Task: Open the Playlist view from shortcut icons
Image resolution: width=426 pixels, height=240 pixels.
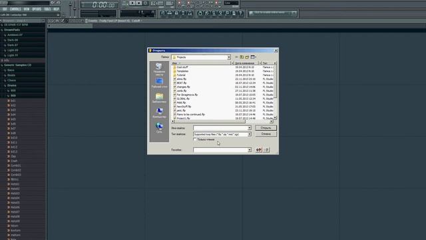Action: pos(162,13)
